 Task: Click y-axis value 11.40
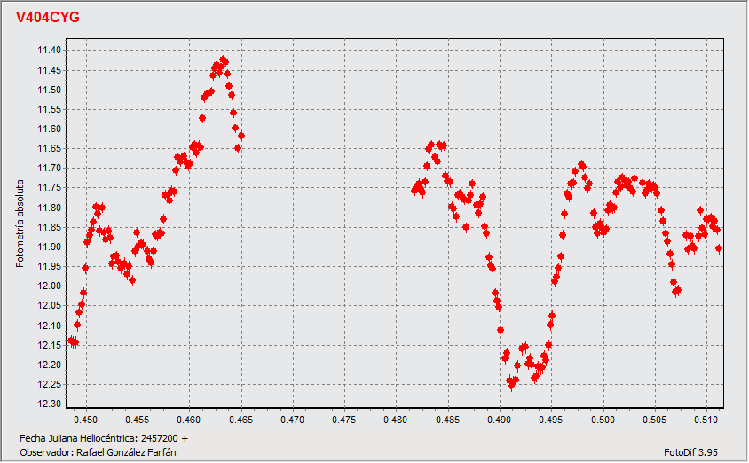click(49, 51)
